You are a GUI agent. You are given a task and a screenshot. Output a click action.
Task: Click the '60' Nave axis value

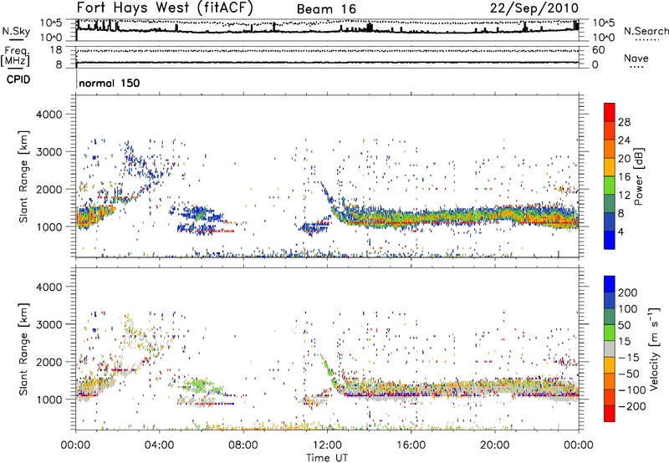[598, 50]
